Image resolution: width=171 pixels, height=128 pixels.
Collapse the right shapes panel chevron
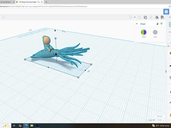(x=166, y=71)
